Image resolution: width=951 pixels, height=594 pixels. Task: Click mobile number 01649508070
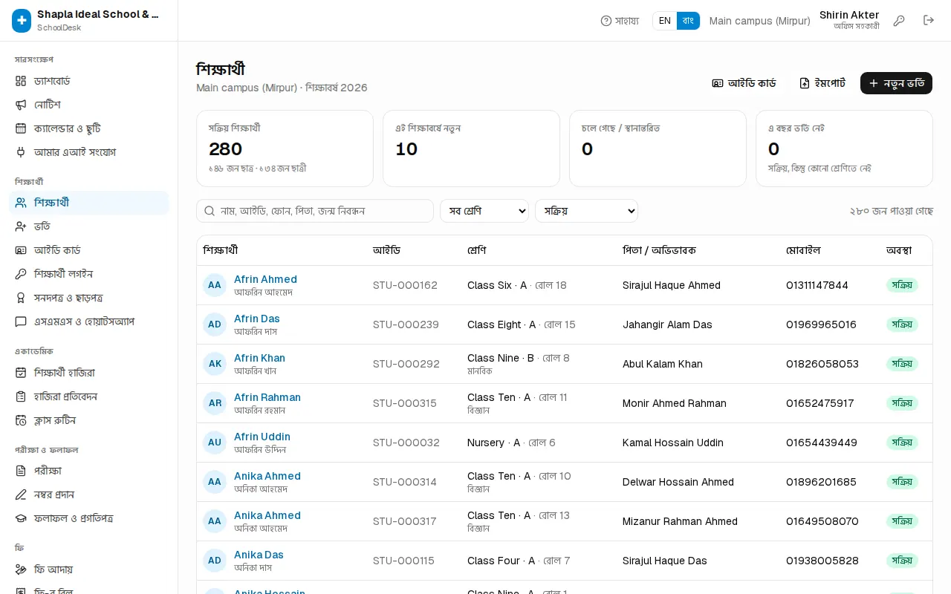tap(822, 521)
